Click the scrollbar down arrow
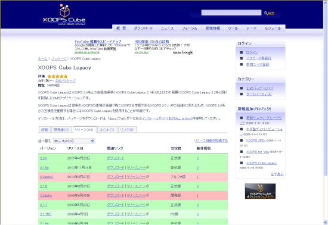Image resolution: width=328 pixels, height=225 pixels. pos(325,223)
